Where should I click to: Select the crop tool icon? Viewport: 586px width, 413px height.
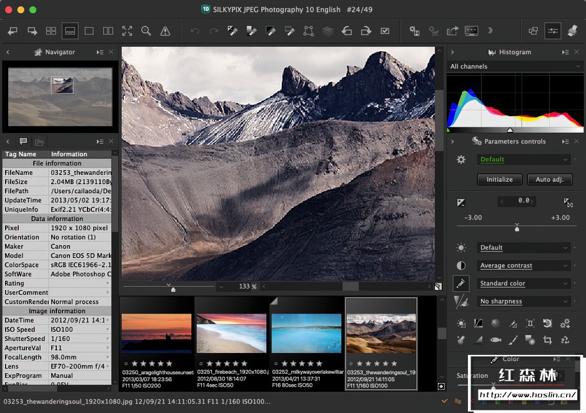coord(547,340)
